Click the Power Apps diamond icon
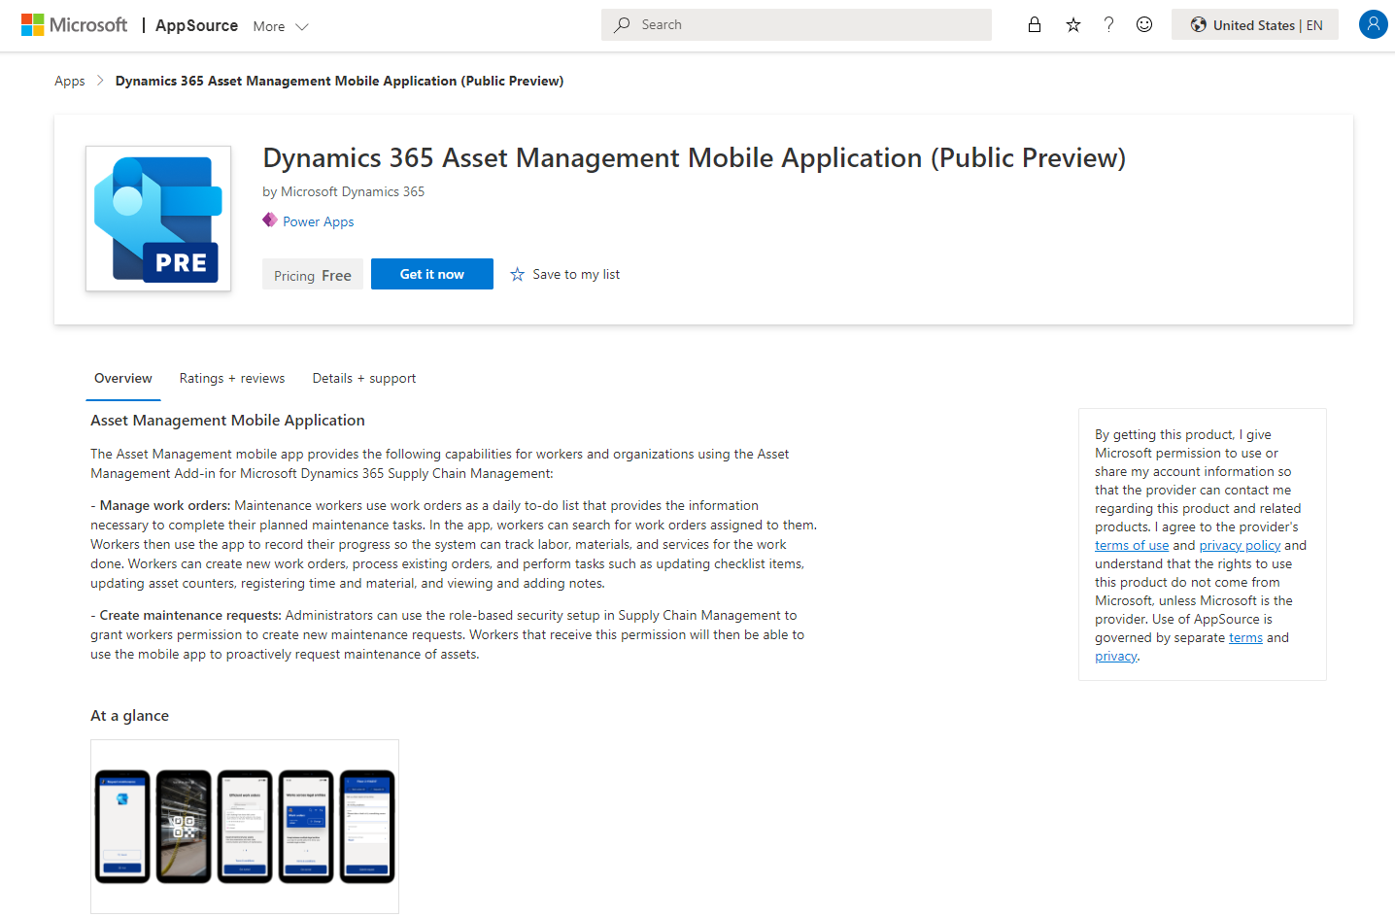1395x917 pixels. (270, 221)
